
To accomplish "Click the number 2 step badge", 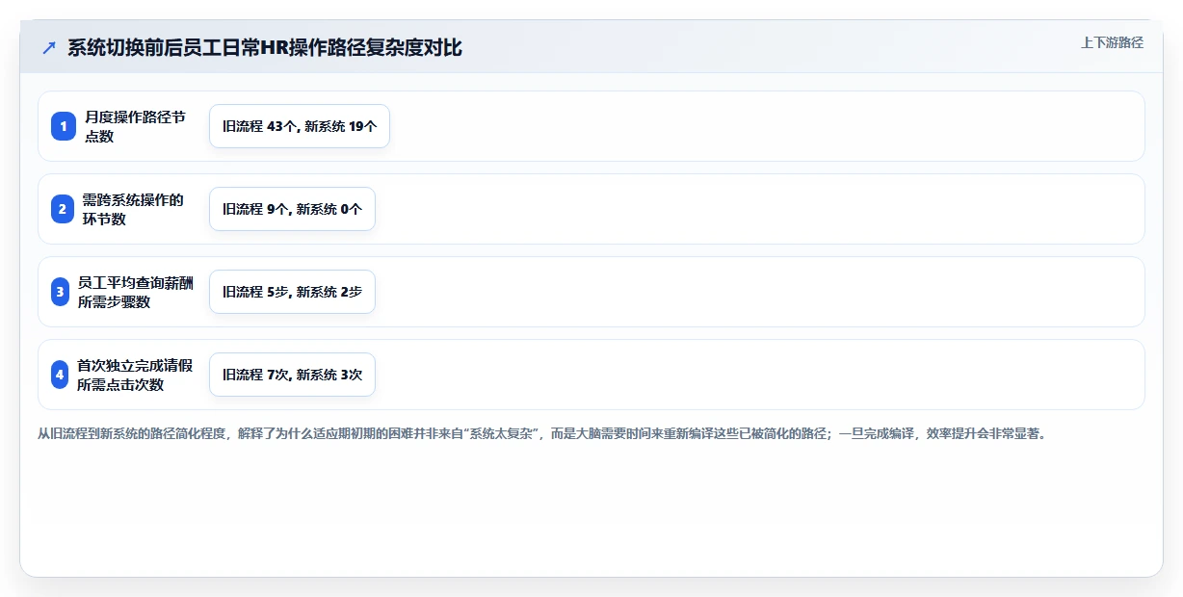I will coord(64,209).
